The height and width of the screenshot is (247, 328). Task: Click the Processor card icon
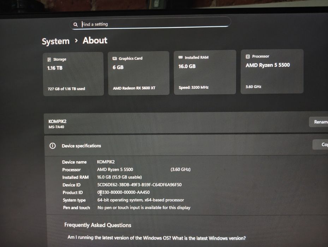(x=248, y=57)
